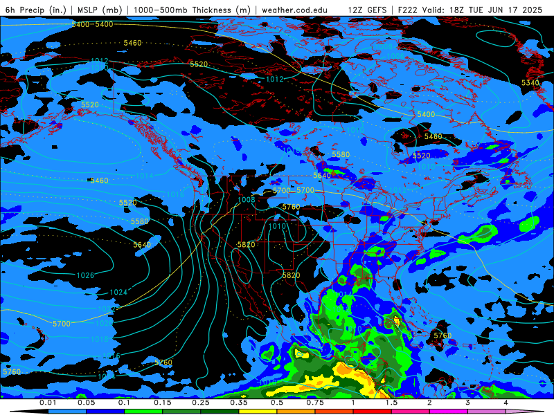Image resolution: width=554 pixels, height=415 pixels.
Task: Select the dark green 0.25–0.35 legend swatch
Action: pyautogui.click(x=220, y=412)
